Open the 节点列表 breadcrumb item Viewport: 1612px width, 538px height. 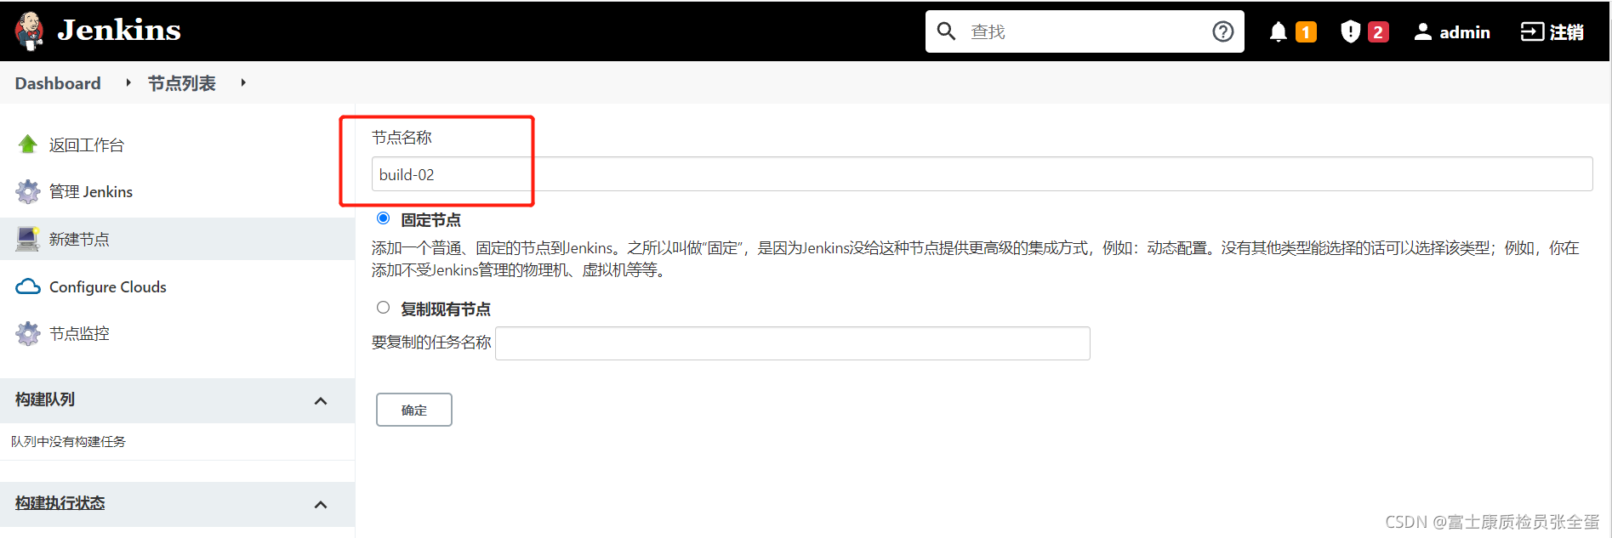182,83
